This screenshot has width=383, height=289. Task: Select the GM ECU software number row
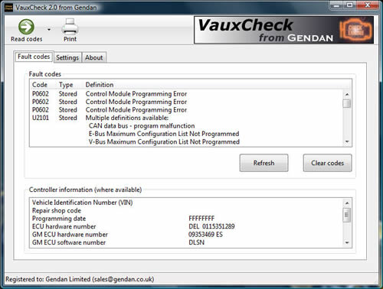pyautogui.click(x=186, y=242)
